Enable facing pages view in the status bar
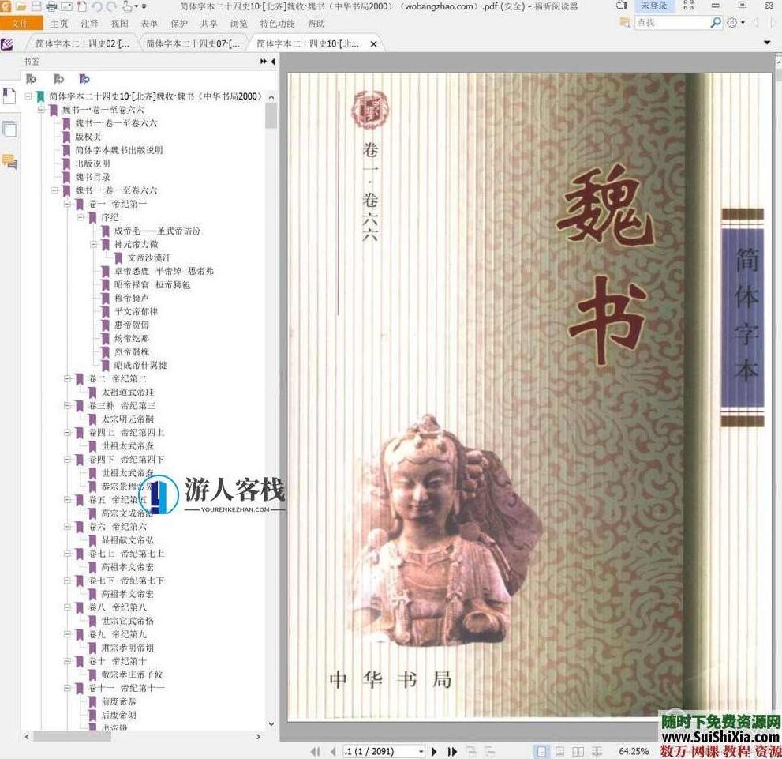The image size is (782, 759). [x=578, y=751]
